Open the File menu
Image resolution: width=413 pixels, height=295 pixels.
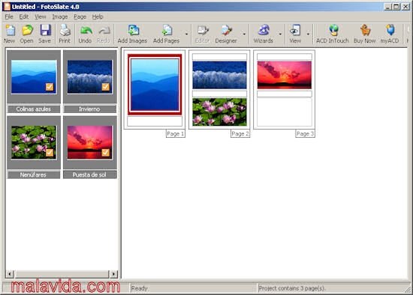[9, 16]
